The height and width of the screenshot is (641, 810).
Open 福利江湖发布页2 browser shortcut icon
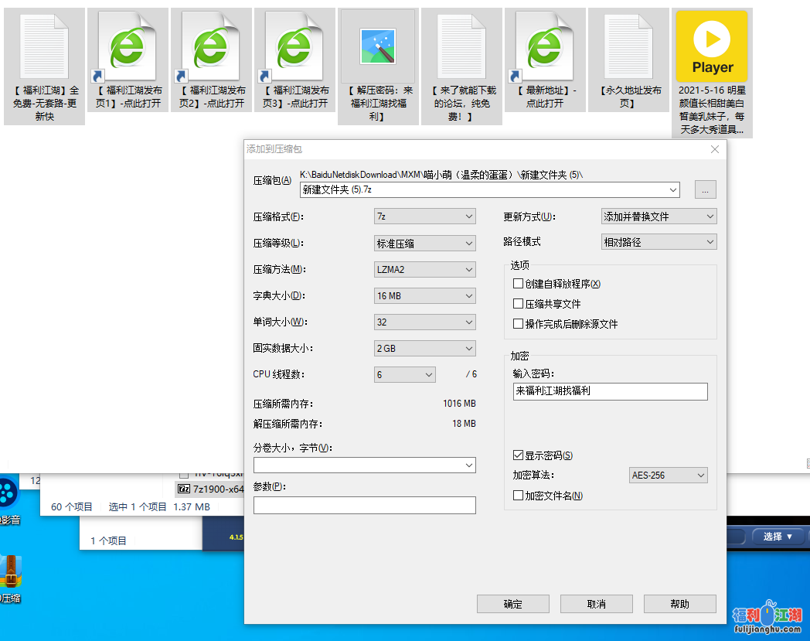click(x=211, y=46)
